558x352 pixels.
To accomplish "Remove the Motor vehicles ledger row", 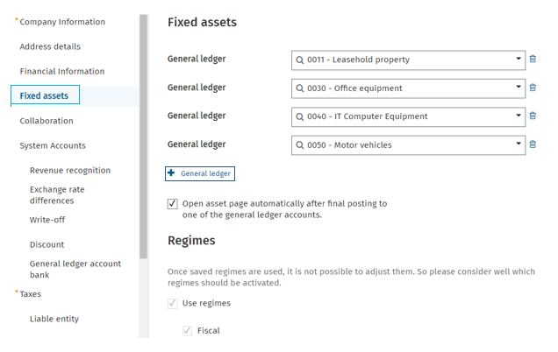I will [533, 144].
